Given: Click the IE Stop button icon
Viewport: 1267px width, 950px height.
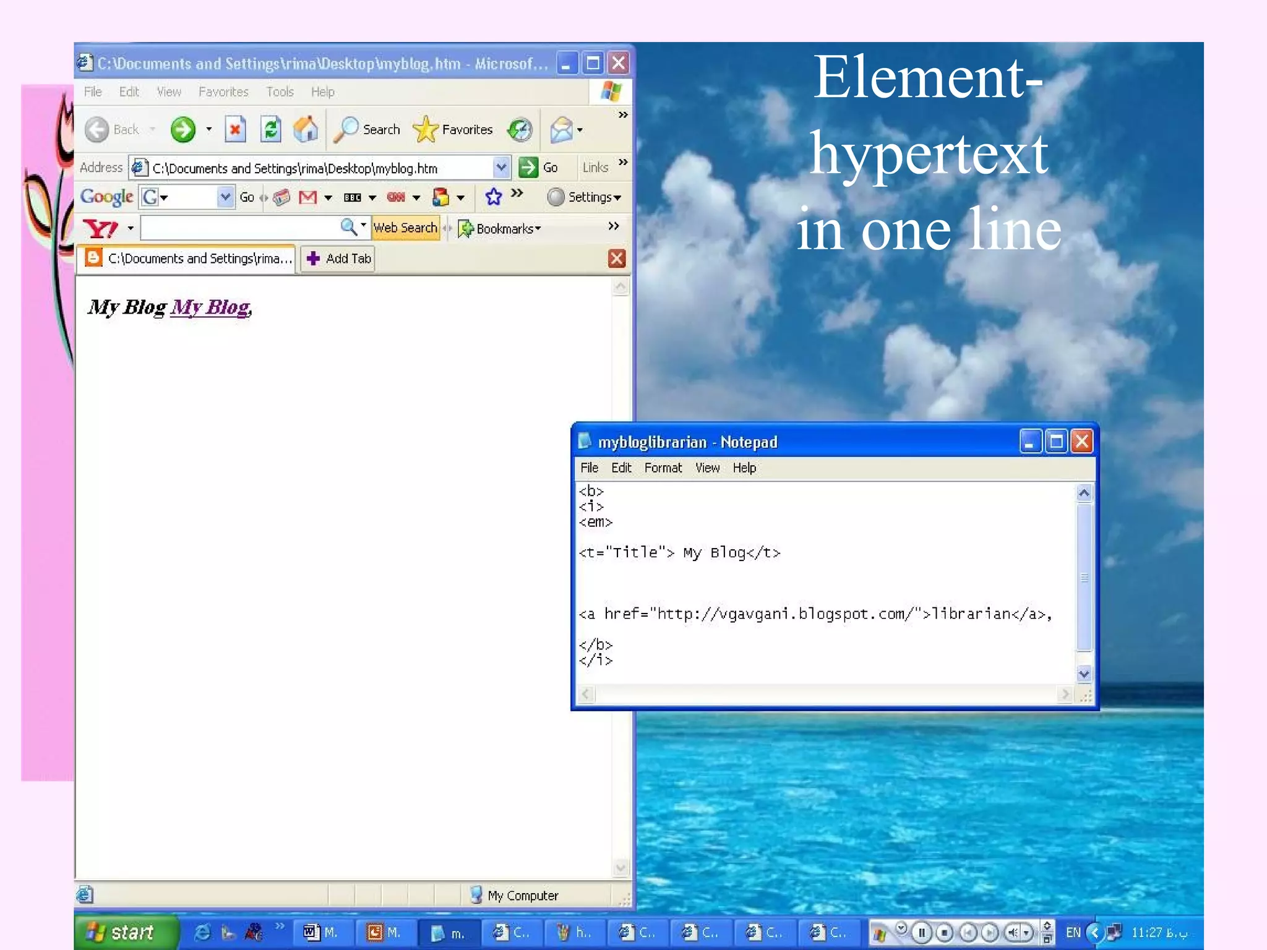Looking at the screenshot, I should coord(235,129).
